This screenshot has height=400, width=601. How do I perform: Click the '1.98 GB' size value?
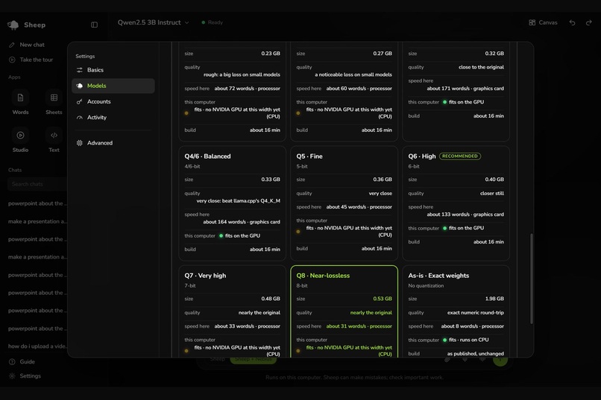(x=494, y=299)
